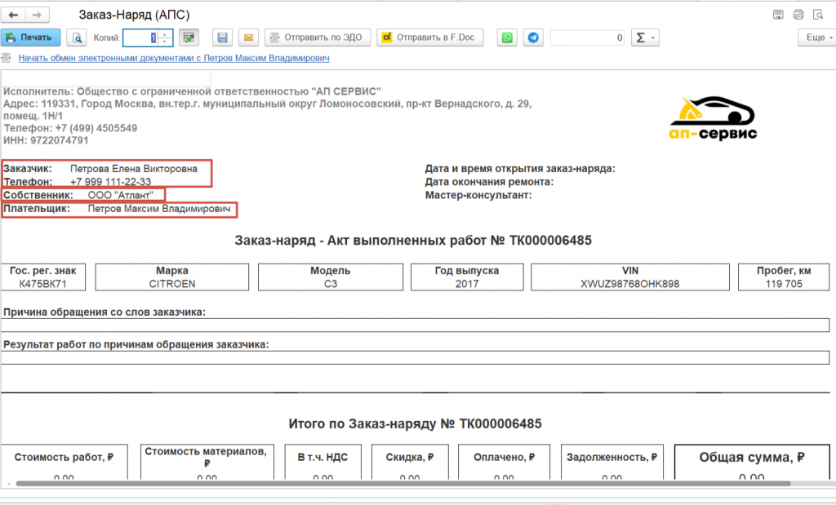This screenshot has width=836, height=505.
Task: Open print preview with magnifier icon
Action: click(x=77, y=38)
